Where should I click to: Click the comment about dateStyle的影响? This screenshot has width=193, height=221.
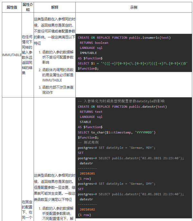(x=121, y=101)
